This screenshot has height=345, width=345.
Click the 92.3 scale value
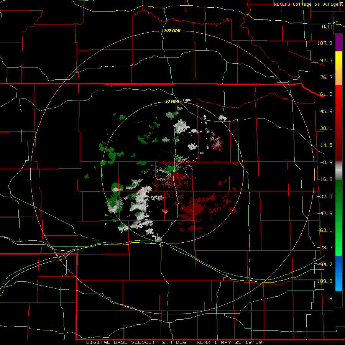pyautogui.click(x=326, y=60)
